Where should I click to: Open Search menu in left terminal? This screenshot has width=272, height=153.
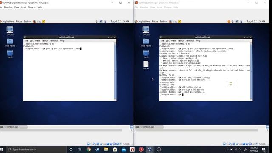pyautogui.click(x=45, y=41)
